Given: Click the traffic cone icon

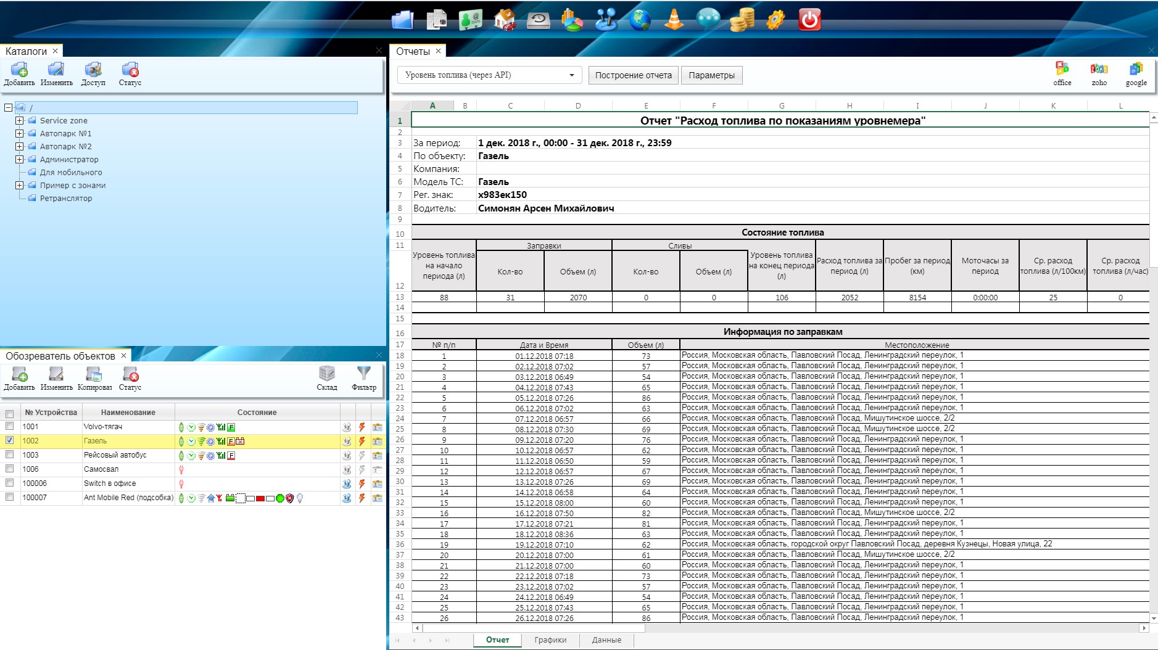Looking at the screenshot, I should (x=674, y=20).
